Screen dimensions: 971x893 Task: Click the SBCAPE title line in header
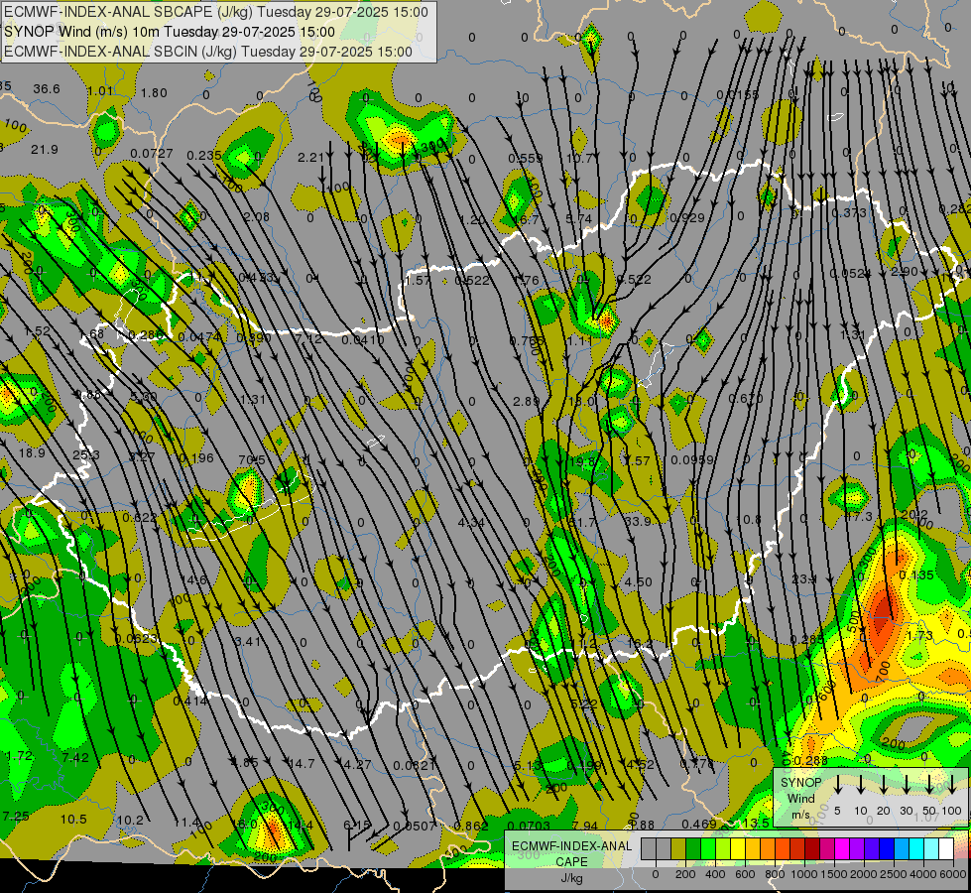point(215,12)
